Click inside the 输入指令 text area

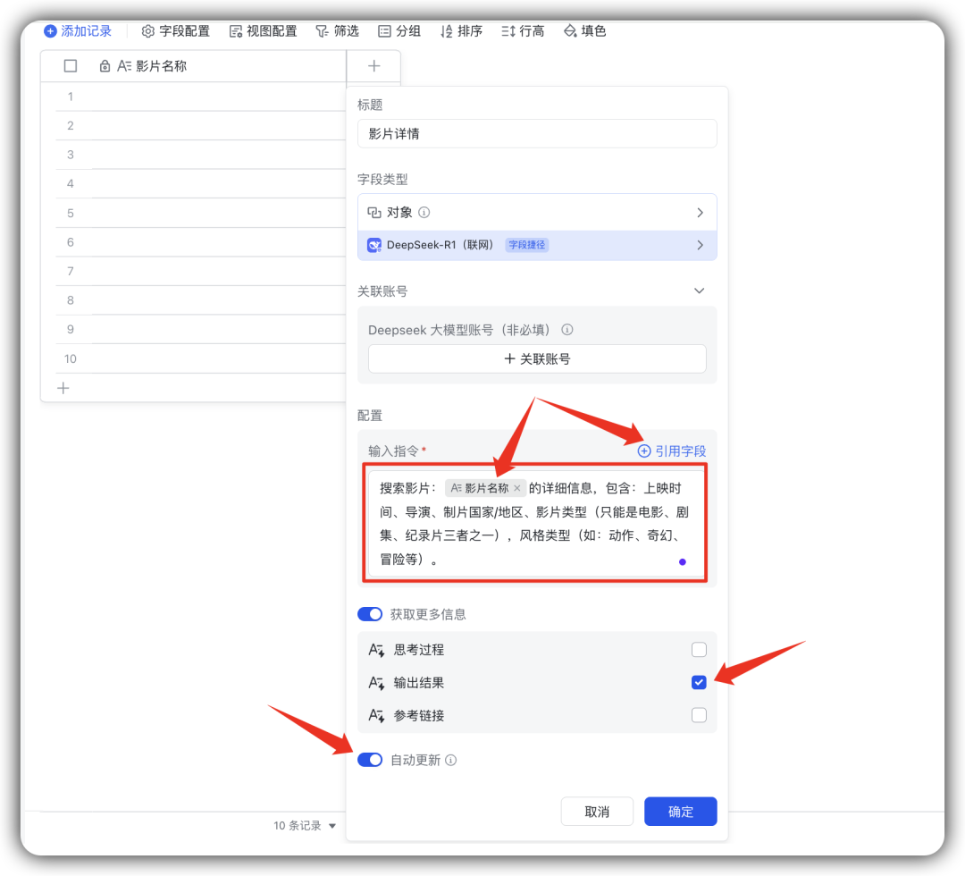[535, 523]
